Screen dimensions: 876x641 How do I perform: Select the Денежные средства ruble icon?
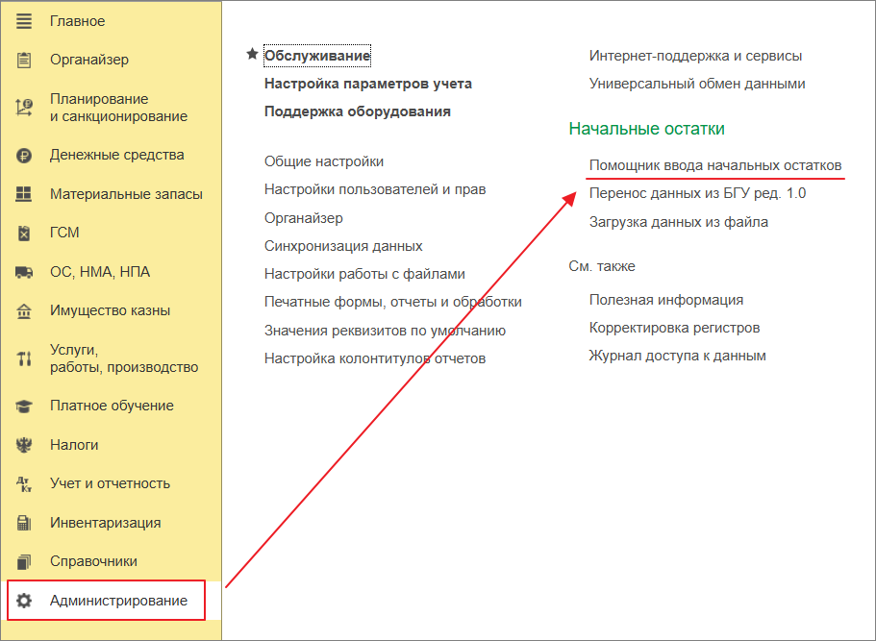pos(23,154)
